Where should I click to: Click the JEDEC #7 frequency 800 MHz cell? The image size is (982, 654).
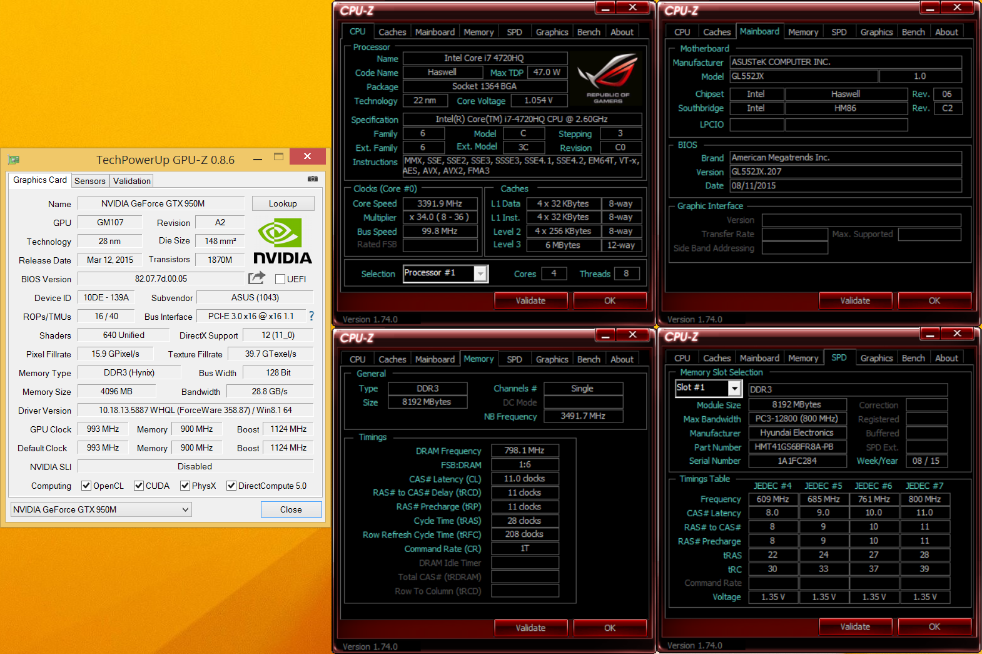(924, 499)
